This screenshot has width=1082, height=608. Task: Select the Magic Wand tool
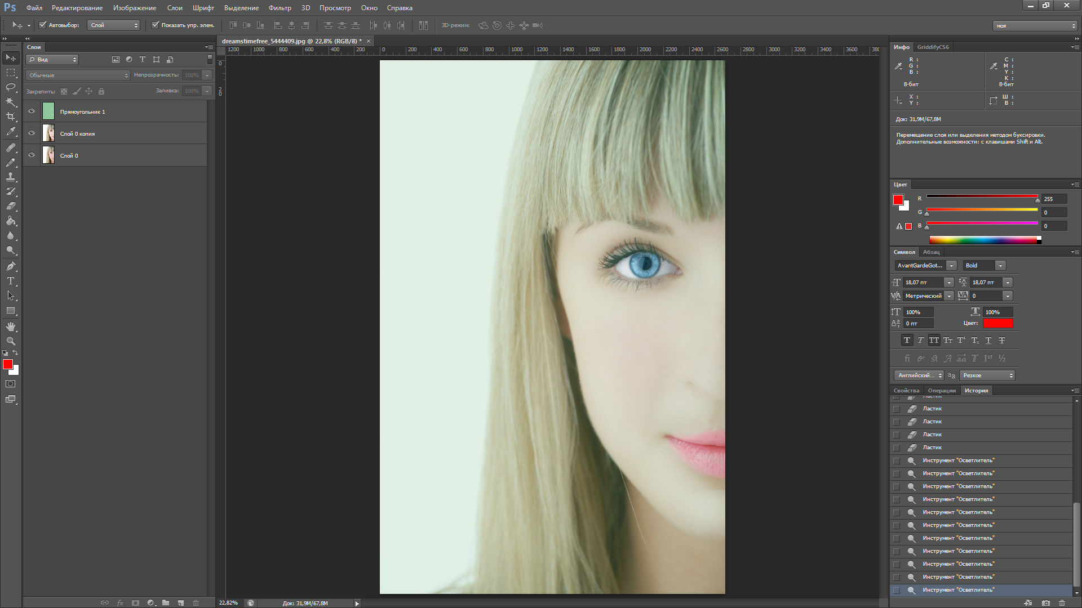[x=11, y=102]
